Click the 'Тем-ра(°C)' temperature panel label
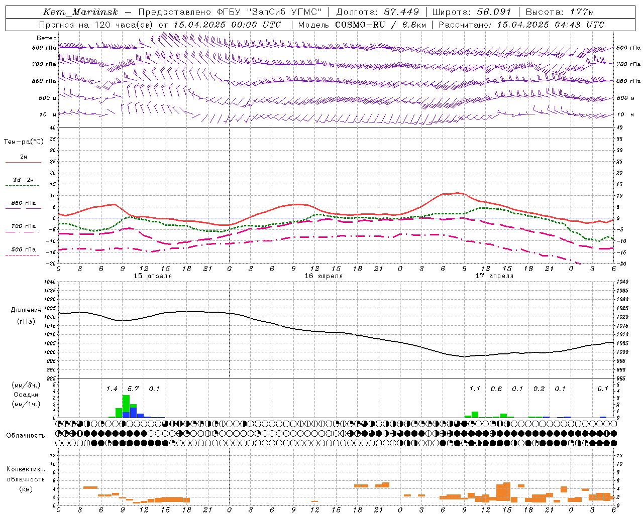This screenshot has height=514, width=643. pyautogui.click(x=24, y=142)
